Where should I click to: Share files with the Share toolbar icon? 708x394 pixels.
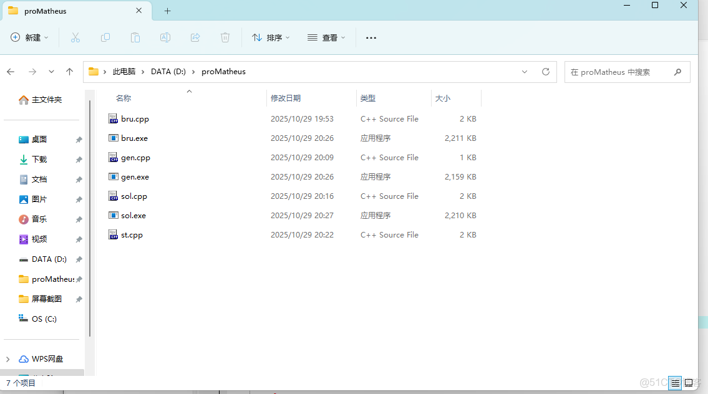195,37
